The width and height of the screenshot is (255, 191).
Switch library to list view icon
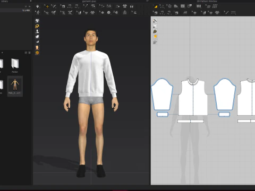(x=29, y=53)
